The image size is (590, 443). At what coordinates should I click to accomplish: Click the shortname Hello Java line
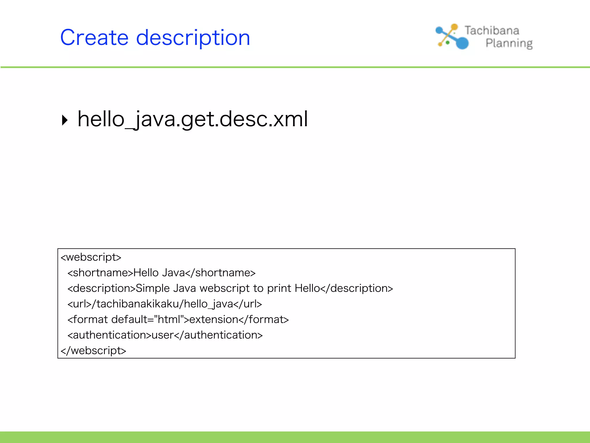click(x=161, y=273)
